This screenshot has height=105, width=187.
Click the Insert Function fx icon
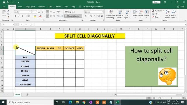pyautogui.click(x=31, y=24)
